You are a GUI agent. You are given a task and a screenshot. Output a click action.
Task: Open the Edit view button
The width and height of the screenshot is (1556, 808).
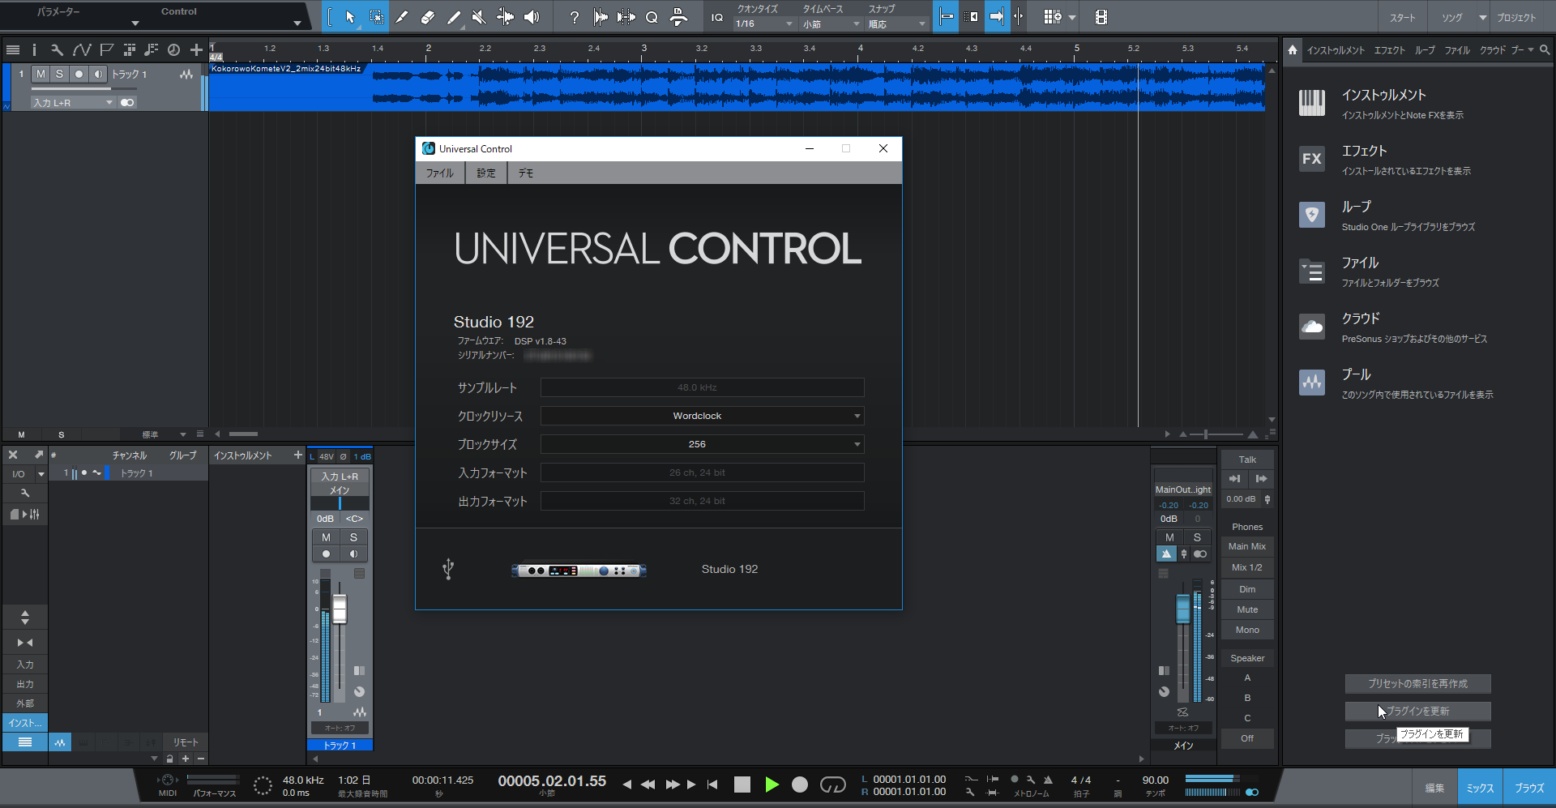(1434, 788)
